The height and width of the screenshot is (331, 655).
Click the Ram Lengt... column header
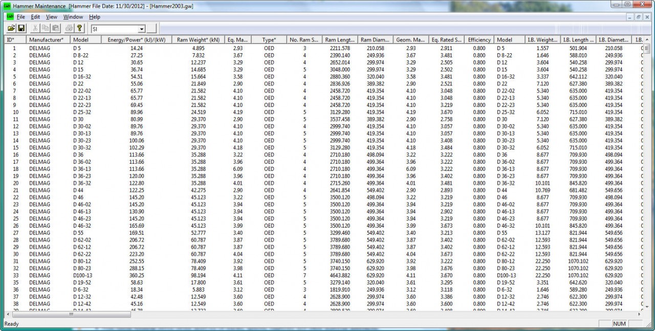[340, 40]
